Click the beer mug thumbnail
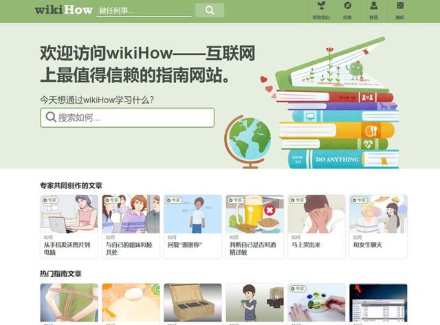440x325 pixels. 255,214
